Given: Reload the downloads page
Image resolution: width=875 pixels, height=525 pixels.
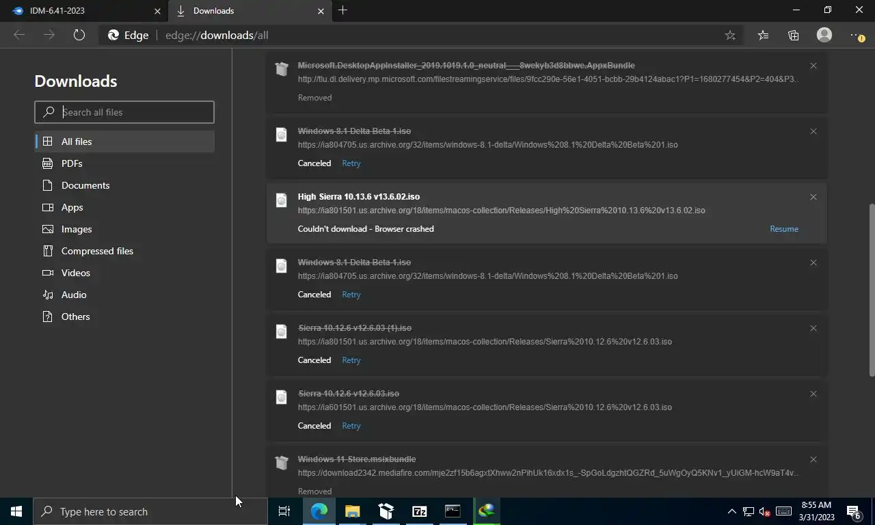Looking at the screenshot, I should pos(79,35).
